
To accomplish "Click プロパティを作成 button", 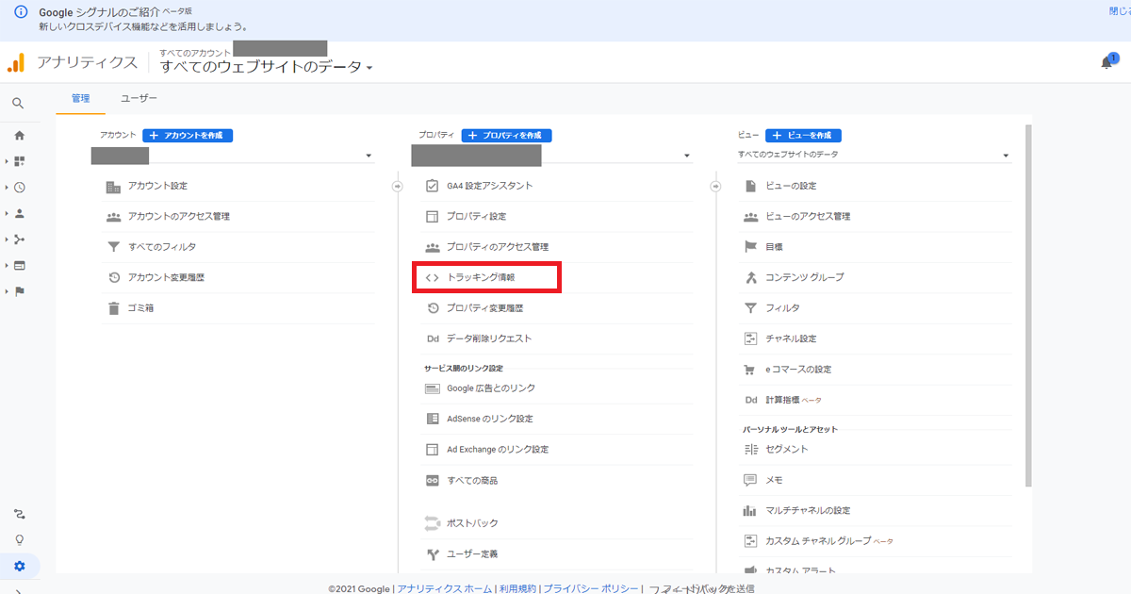I will (x=506, y=136).
